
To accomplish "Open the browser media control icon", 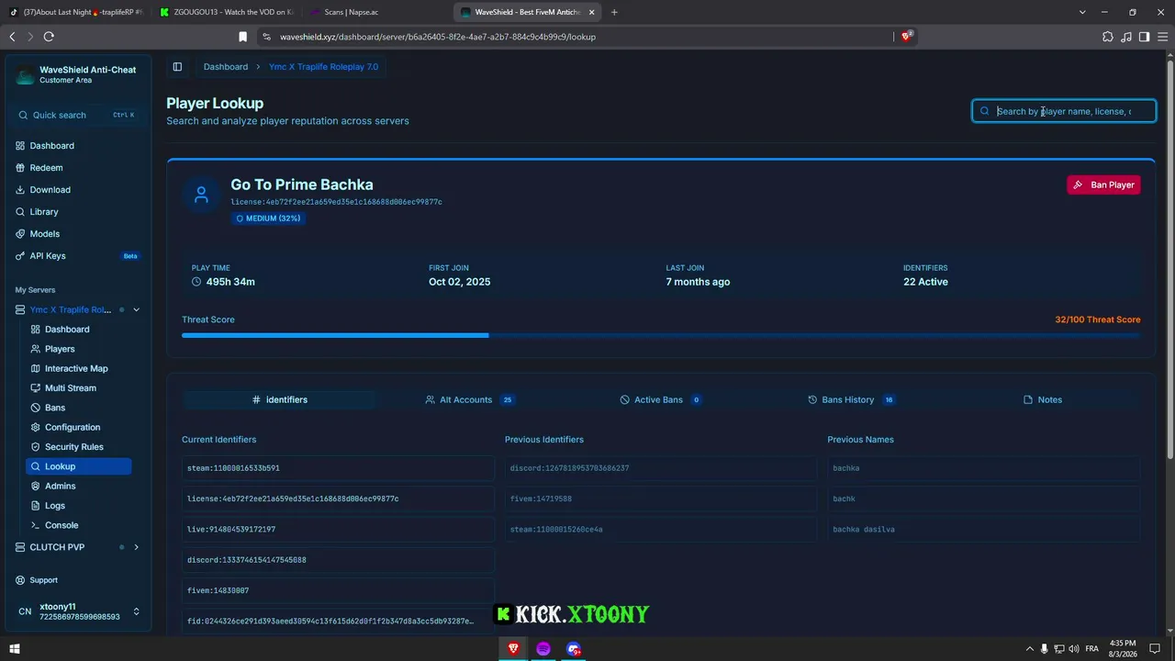I will [1126, 37].
